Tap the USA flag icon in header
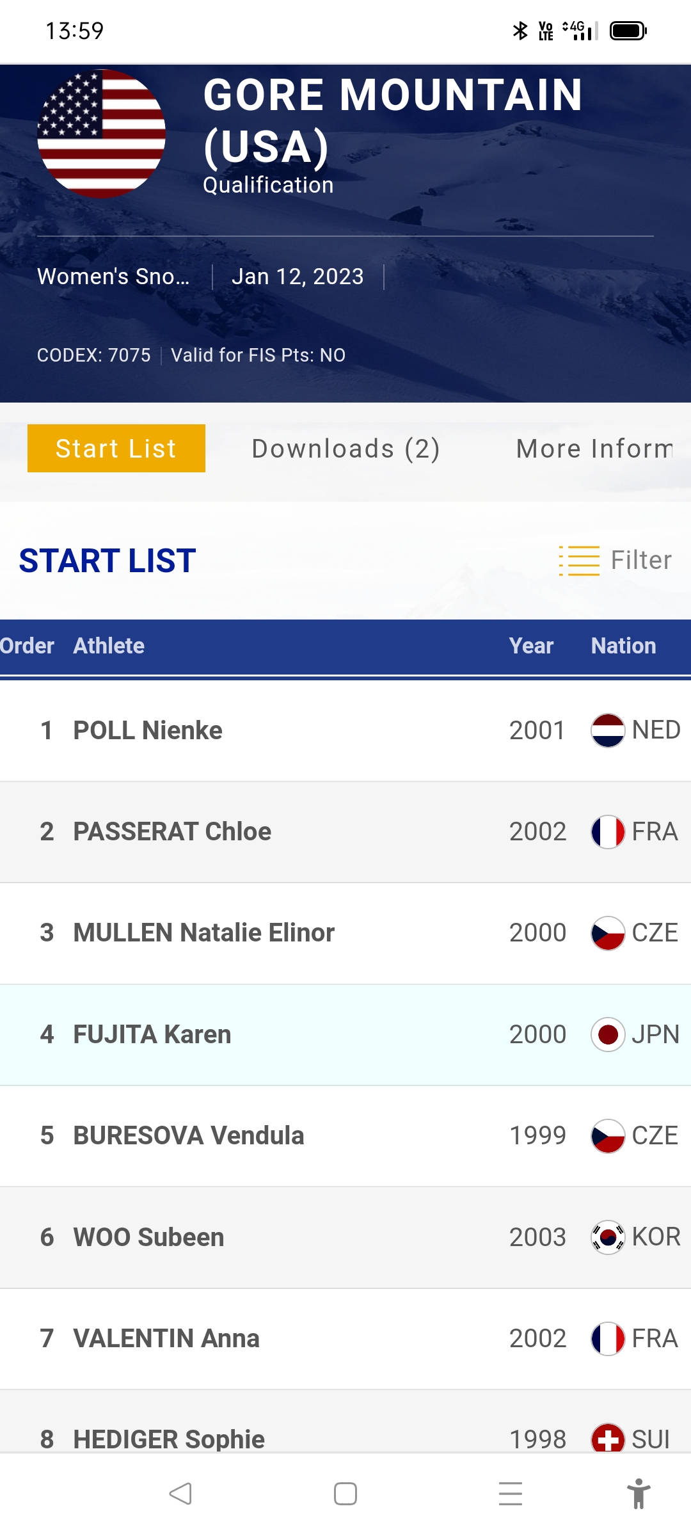The image size is (691, 1536). (102, 134)
